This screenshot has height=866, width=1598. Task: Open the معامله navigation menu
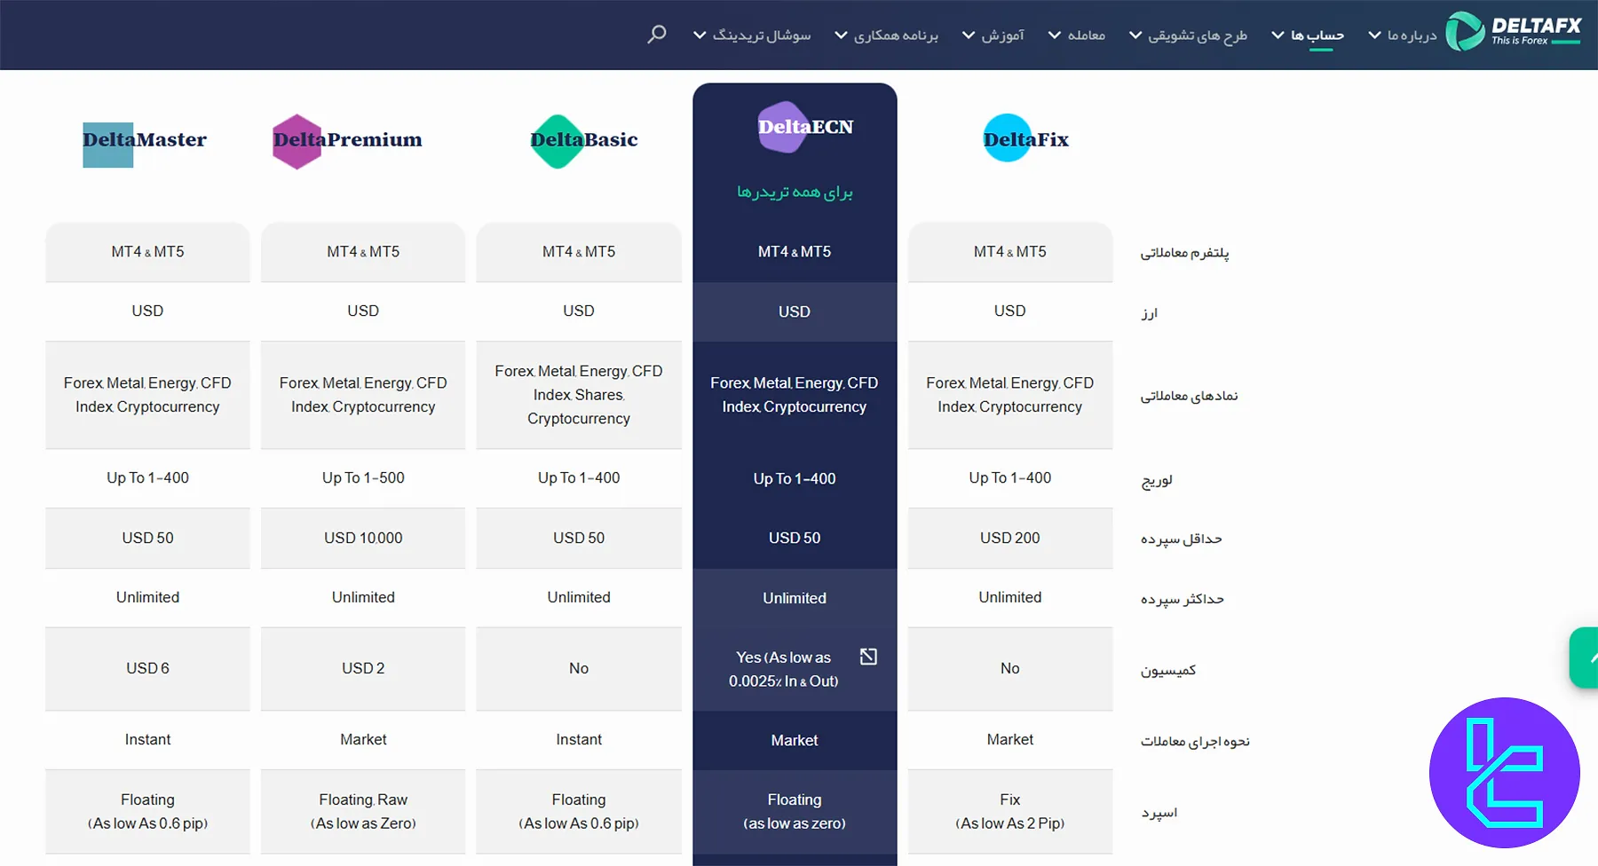(1076, 35)
